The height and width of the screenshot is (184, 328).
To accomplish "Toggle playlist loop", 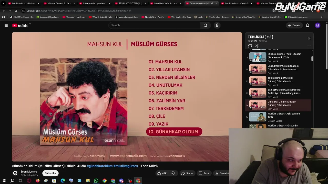I will tap(250, 46).
